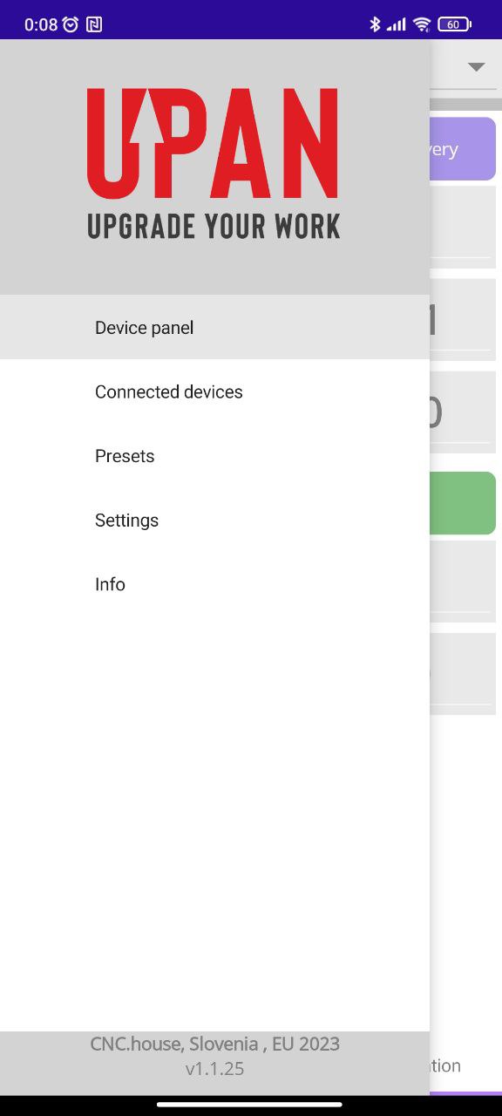Select Info in the drawer menu
Viewport: 502px width, 1116px height.
(214, 584)
